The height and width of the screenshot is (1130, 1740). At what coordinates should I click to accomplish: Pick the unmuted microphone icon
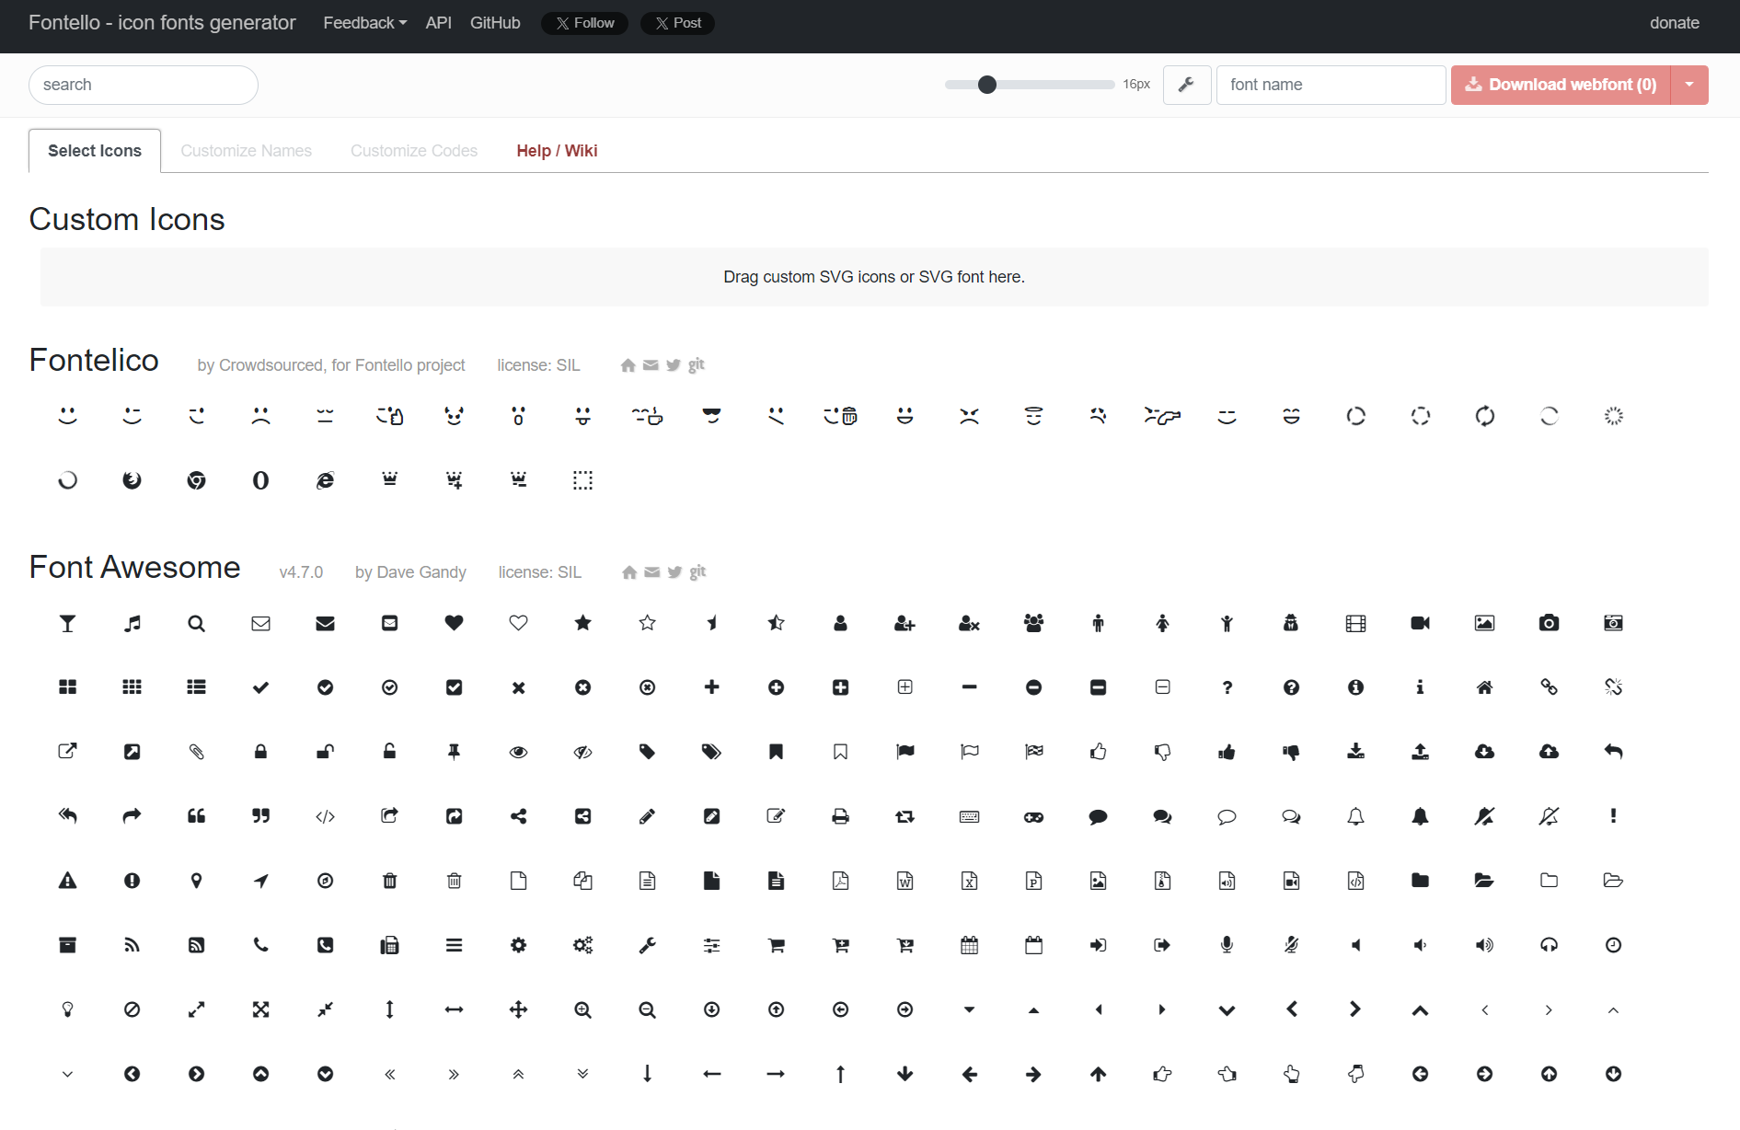pyautogui.click(x=1227, y=945)
